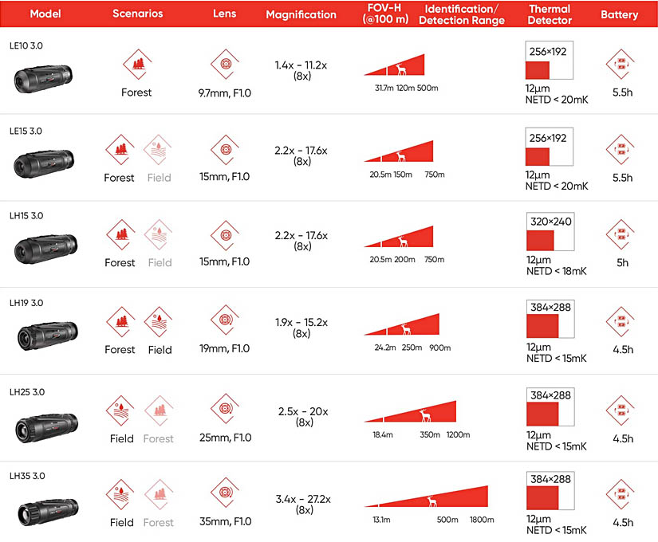Select the Field icon in the LH19 3.0 row

(x=159, y=321)
